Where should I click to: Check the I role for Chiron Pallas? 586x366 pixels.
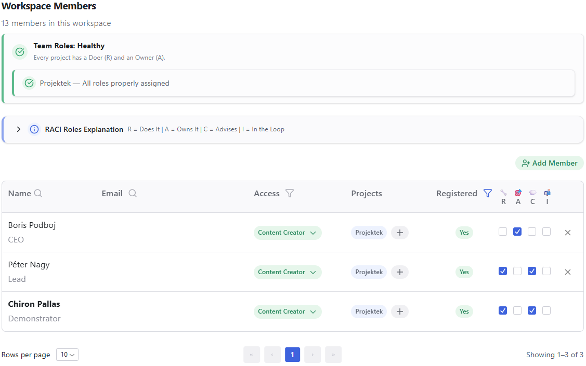click(546, 310)
